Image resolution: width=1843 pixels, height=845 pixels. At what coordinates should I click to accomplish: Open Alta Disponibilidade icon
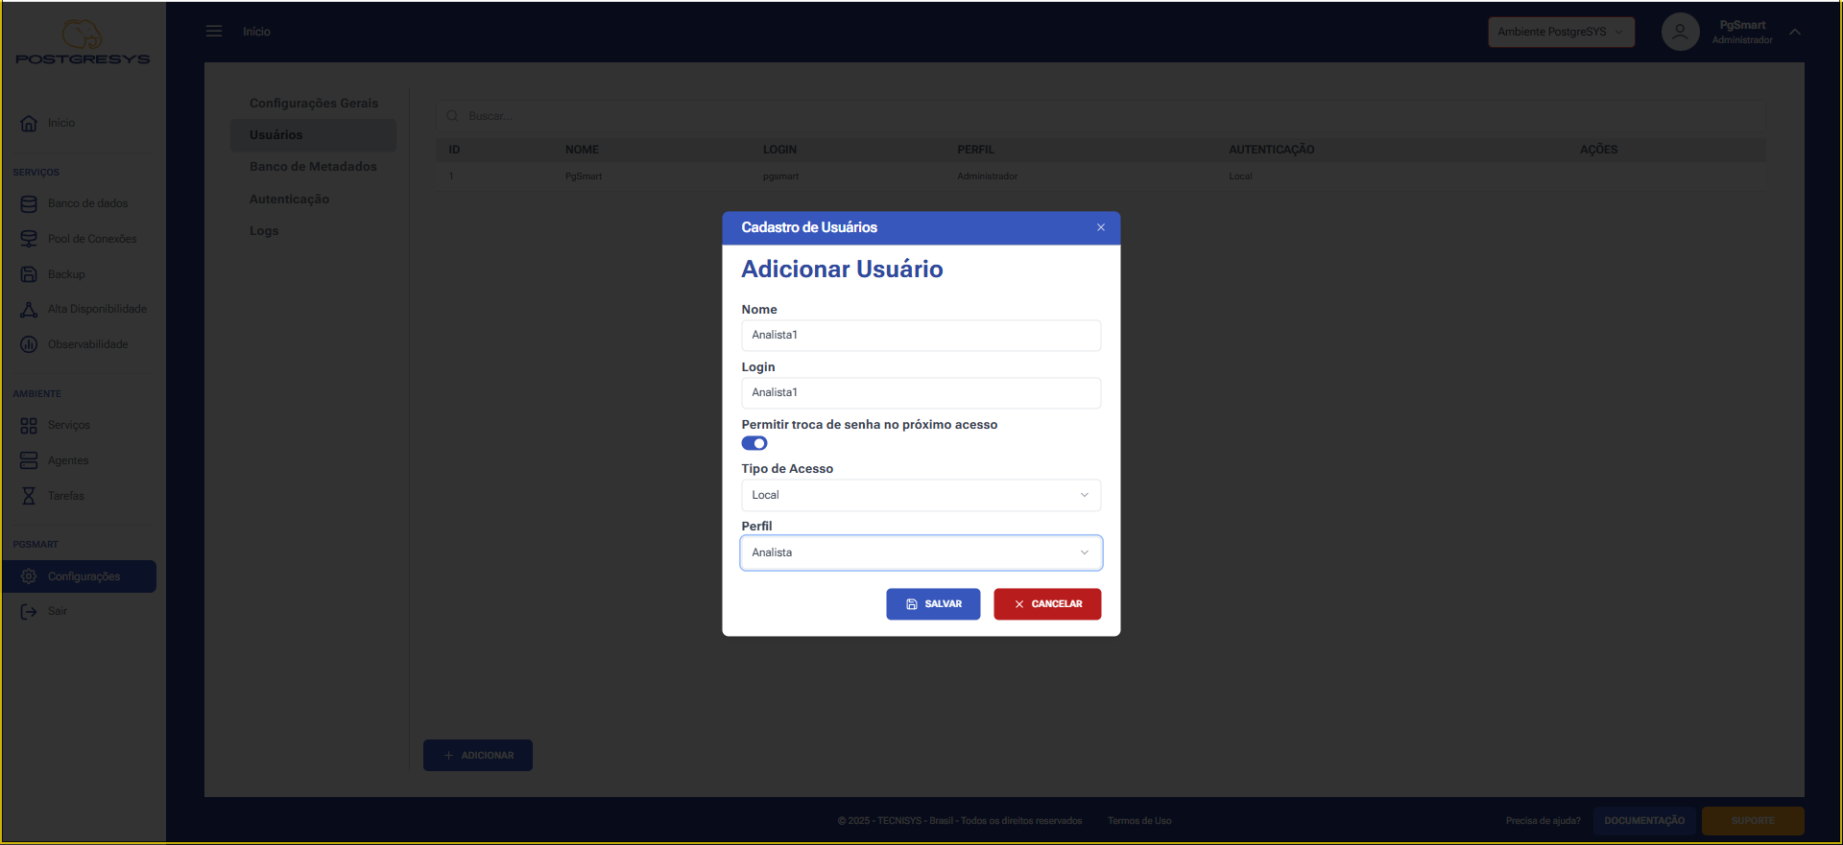coord(29,309)
